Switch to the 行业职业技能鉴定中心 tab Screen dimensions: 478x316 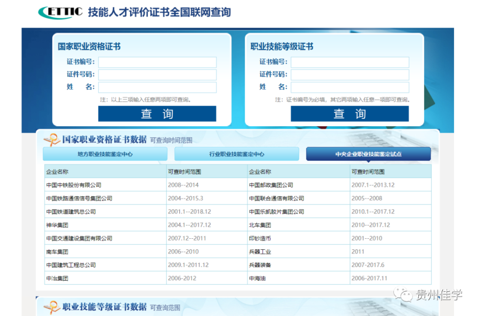(237, 154)
